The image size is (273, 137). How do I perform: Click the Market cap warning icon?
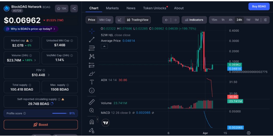click(27, 41)
